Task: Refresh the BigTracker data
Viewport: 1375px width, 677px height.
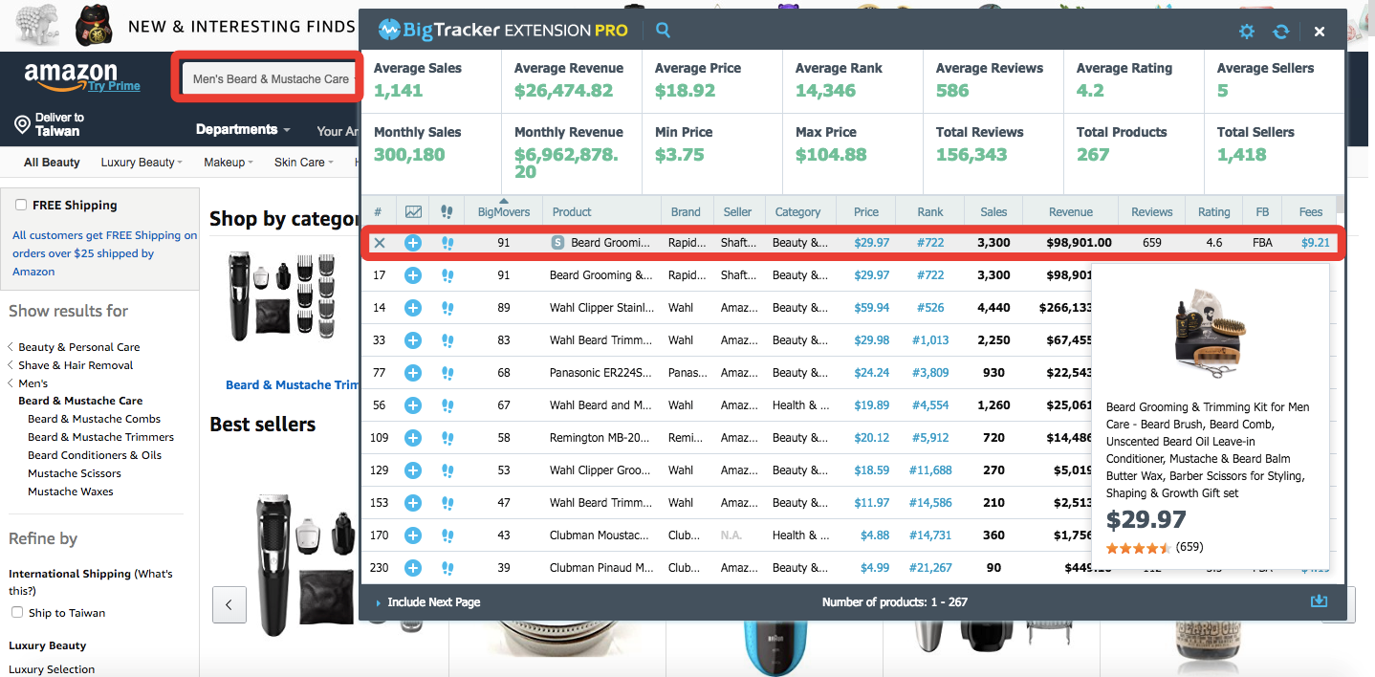Action: click(1281, 32)
